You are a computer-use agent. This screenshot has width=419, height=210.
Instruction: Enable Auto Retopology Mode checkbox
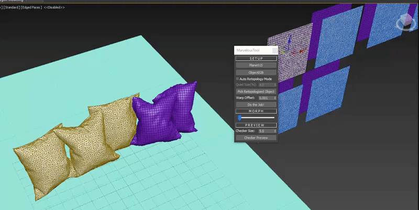pos(237,79)
